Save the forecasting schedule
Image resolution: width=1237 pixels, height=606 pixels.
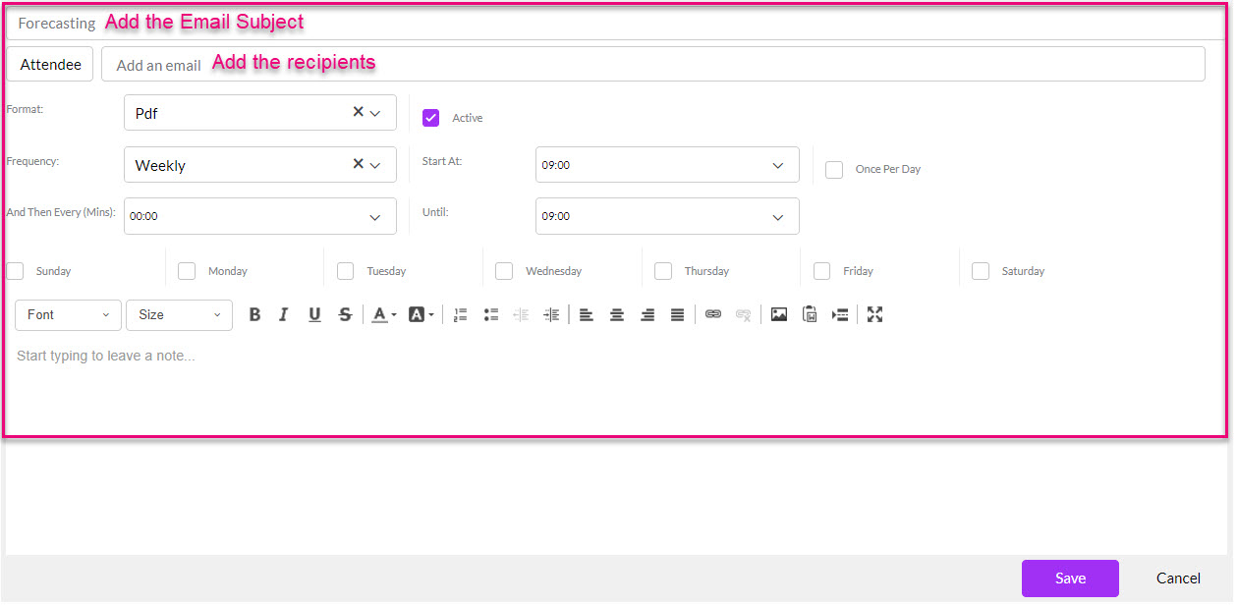coord(1070,578)
